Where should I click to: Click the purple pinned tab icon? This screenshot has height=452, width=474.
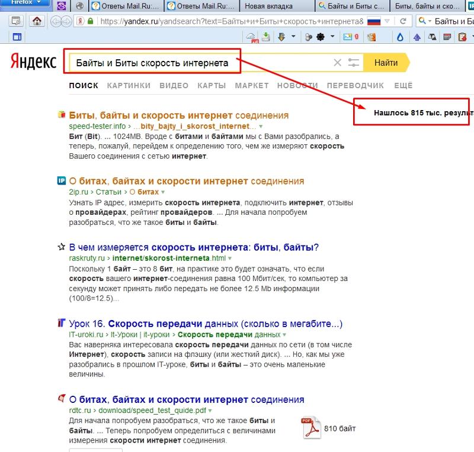click(x=62, y=6)
